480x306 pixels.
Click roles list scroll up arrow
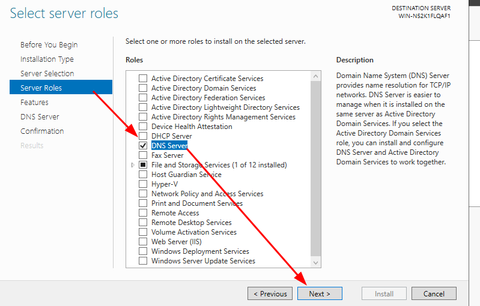point(315,76)
